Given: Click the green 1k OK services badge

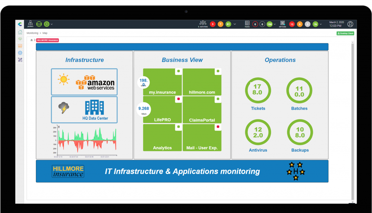Looking at the screenshot, I should 315,24.
